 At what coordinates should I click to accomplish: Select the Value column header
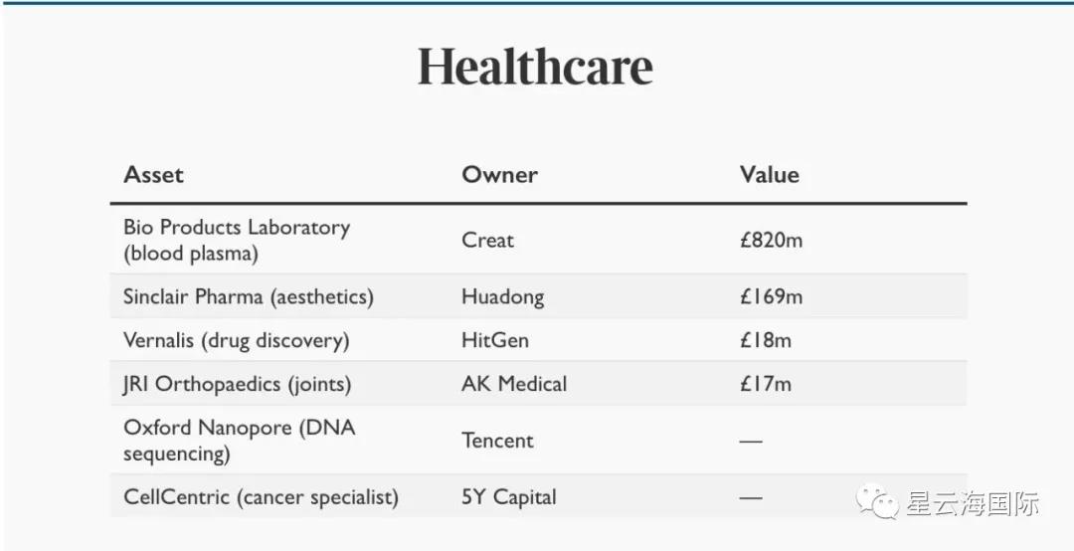(769, 175)
